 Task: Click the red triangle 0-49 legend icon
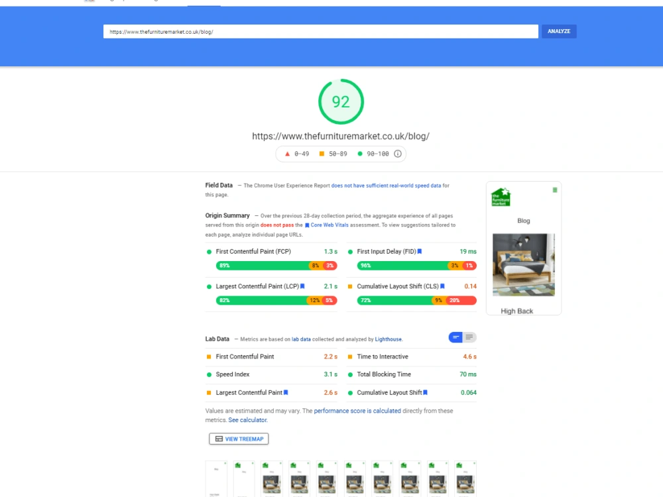[x=287, y=154]
